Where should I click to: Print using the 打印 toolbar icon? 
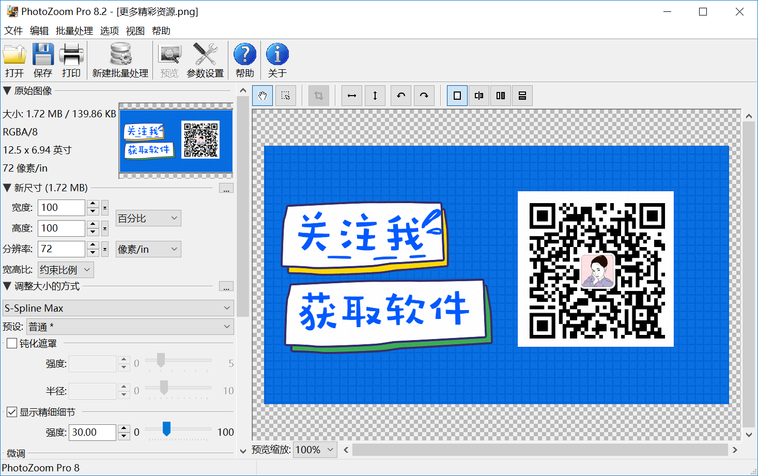pos(71,60)
